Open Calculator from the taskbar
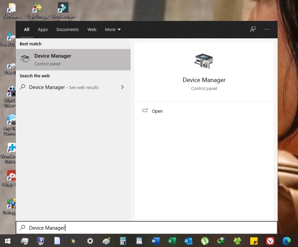Screen dimensions: 298x247 click(x=123, y=241)
